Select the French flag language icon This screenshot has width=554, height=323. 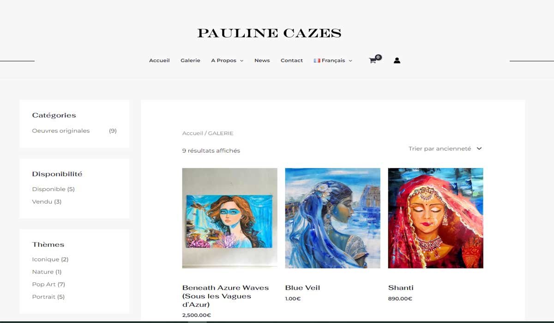pyautogui.click(x=317, y=60)
